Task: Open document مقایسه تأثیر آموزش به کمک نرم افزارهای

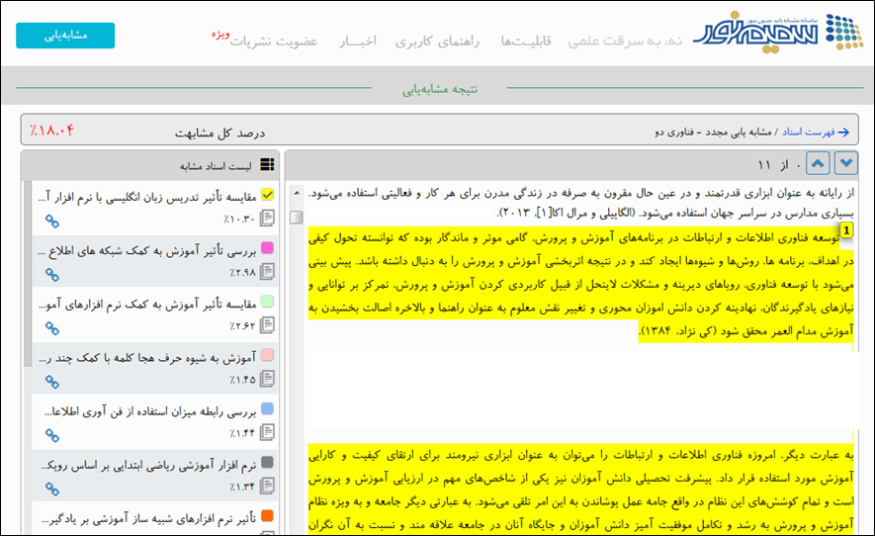Action: pos(147,305)
